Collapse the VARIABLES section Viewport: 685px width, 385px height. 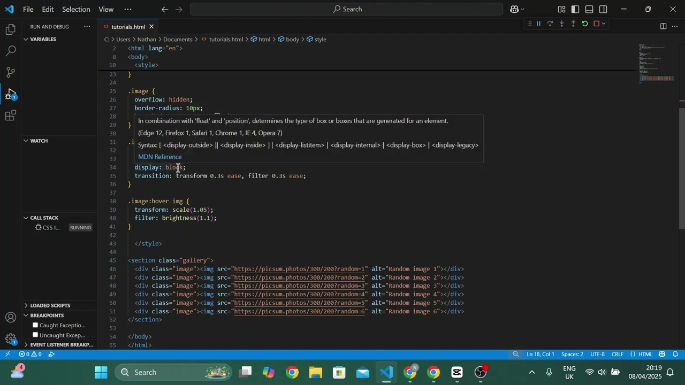pyautogui.click(x=59, y=39)
